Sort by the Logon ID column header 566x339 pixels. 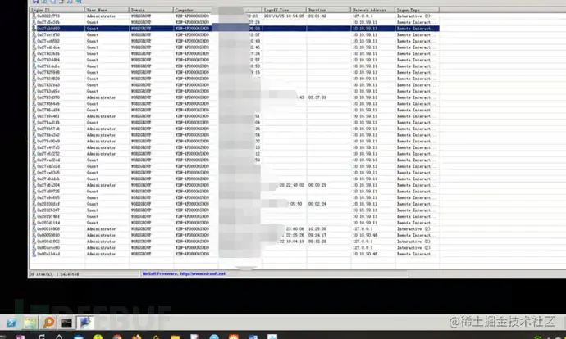tap(57, 10)
